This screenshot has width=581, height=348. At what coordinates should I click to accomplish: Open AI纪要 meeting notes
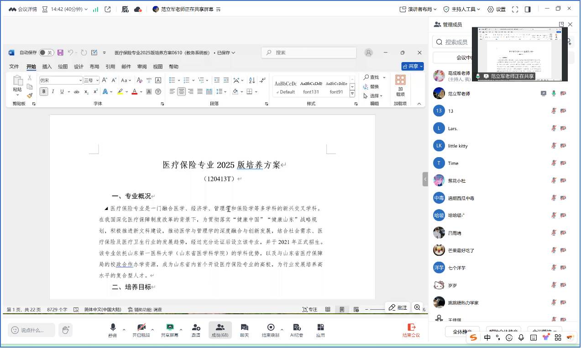point(297,330)
